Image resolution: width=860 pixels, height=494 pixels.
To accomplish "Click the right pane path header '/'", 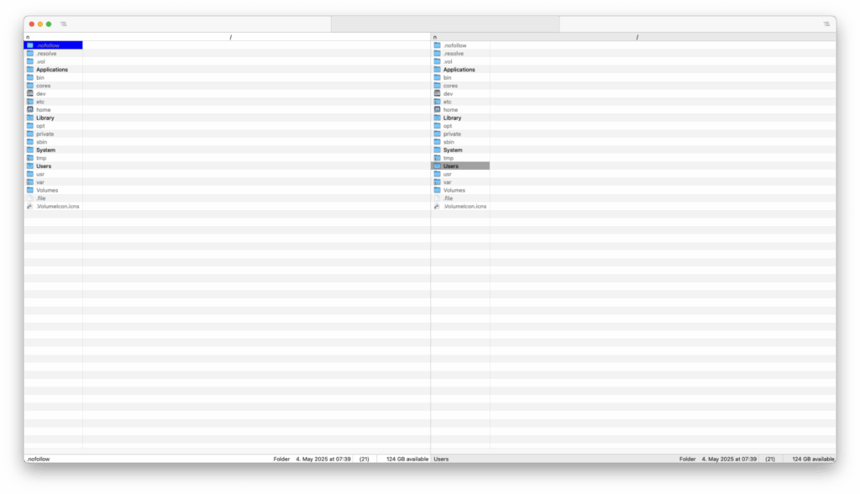I will point(637,37).
